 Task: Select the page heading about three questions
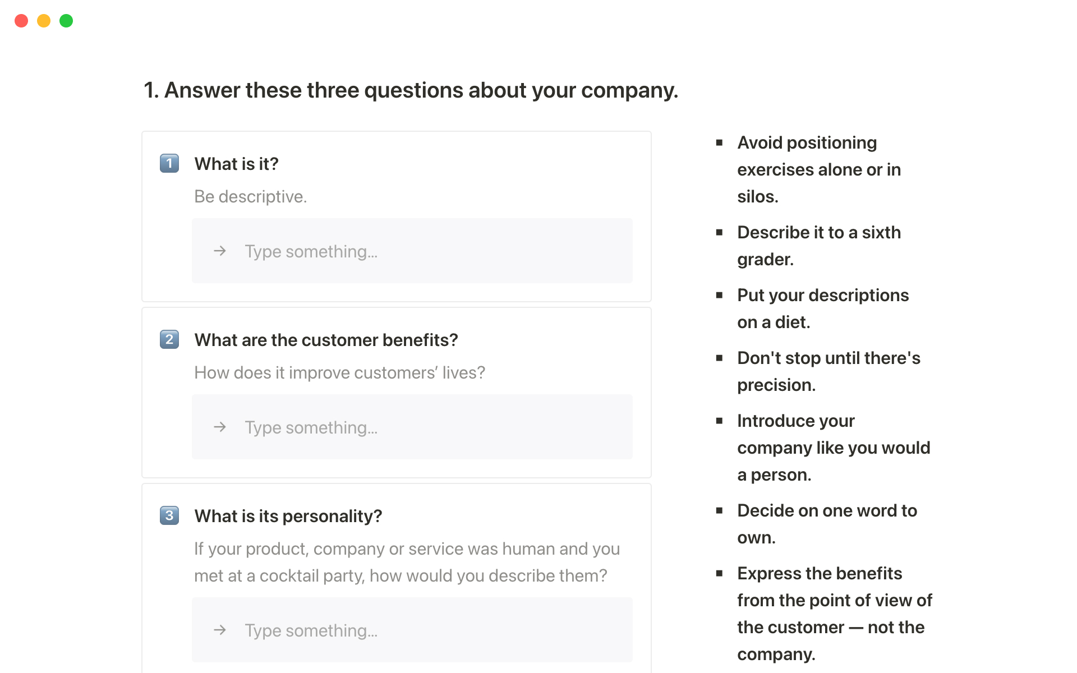pyautogui.click(x=411, y=90)
